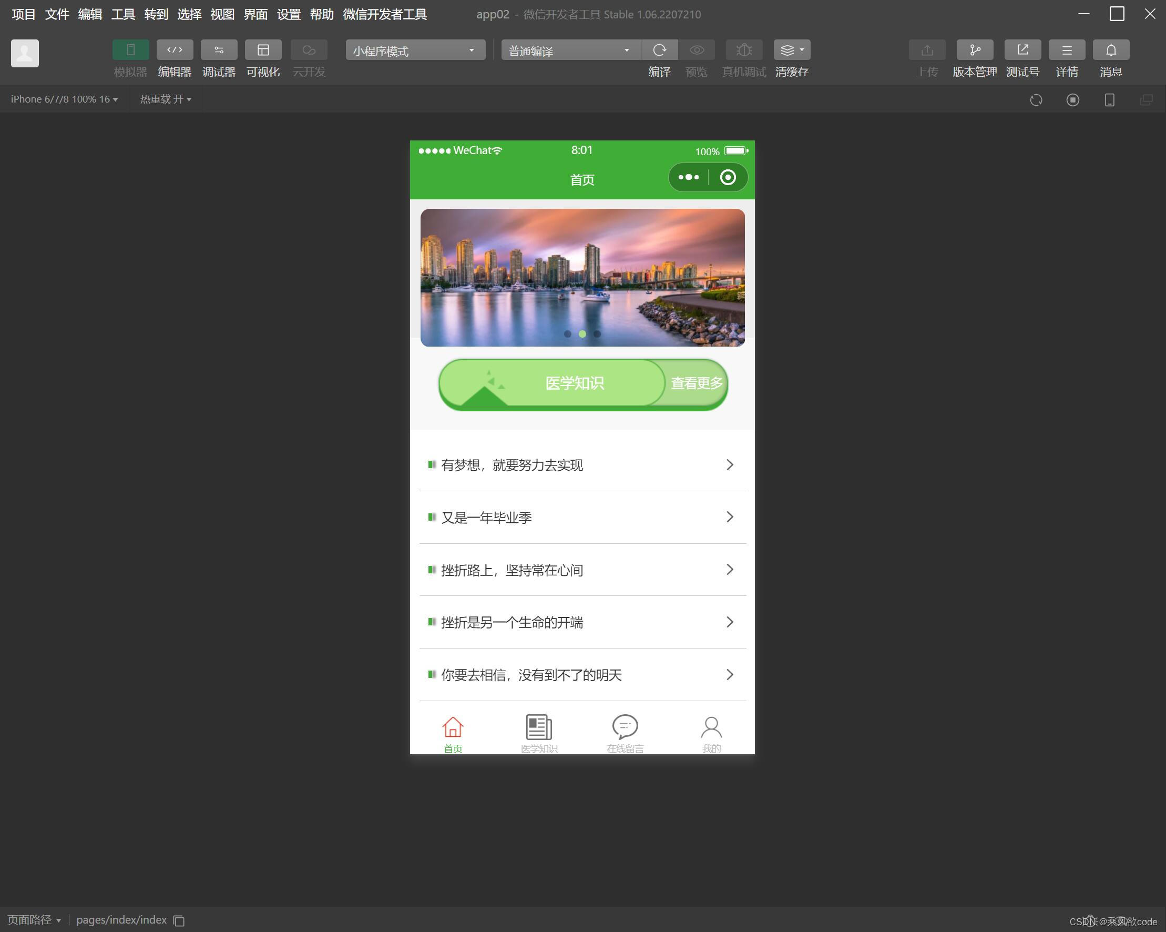Switch to the 医学知识 tab in simulator
The image size is (1166, 932).
point(539,732)
